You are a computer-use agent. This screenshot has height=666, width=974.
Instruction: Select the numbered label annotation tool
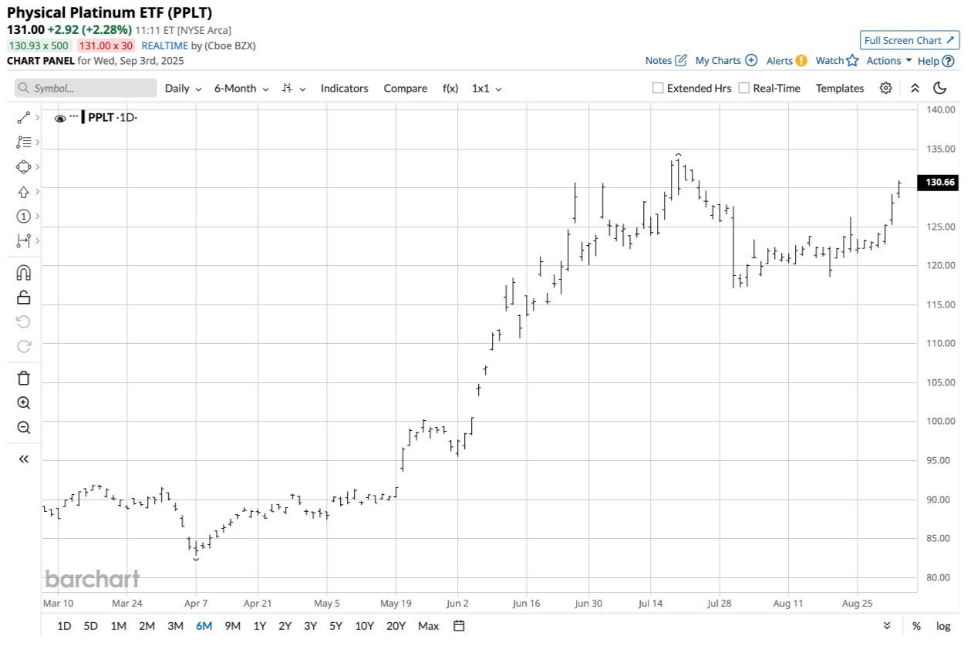pos(23,216)
